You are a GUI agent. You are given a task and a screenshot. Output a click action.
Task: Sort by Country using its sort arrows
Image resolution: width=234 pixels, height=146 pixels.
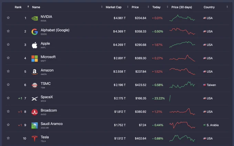pos(227,7)
